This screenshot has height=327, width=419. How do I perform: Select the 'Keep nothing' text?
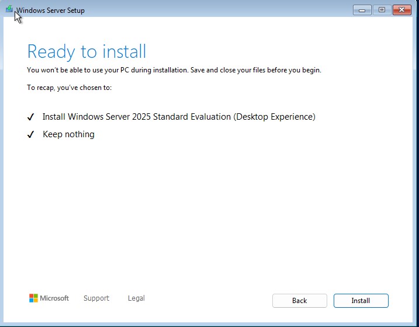(68, 134)
